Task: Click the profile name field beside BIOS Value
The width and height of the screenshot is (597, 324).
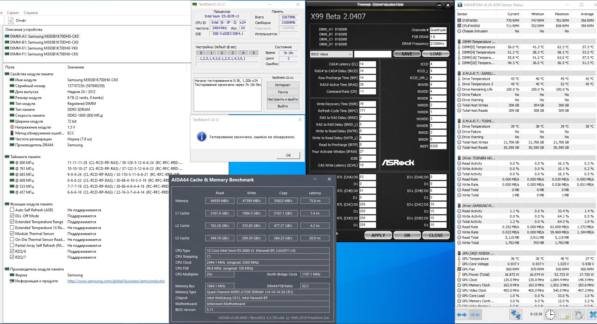Action: [x=373, y=54]
